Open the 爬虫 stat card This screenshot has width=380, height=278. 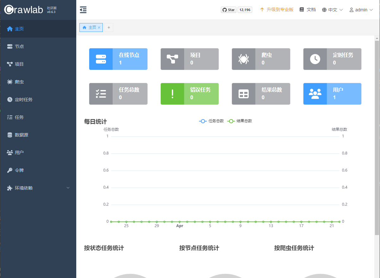pyautogui.click(x=261, y=59)
